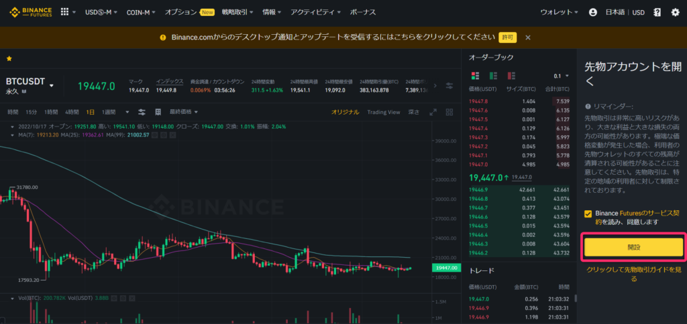Click the yellow favorites star icon
The height and width of the screenshot is (324, 687).
click(x=9, y=59)
